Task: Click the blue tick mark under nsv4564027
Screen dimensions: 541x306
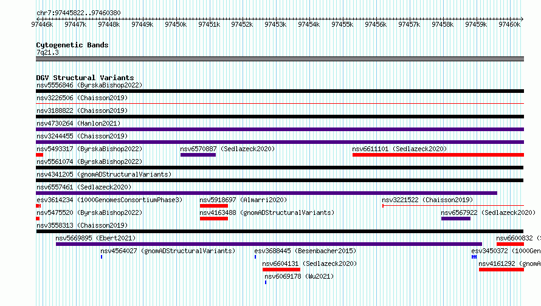Action: tap(102, 257)
